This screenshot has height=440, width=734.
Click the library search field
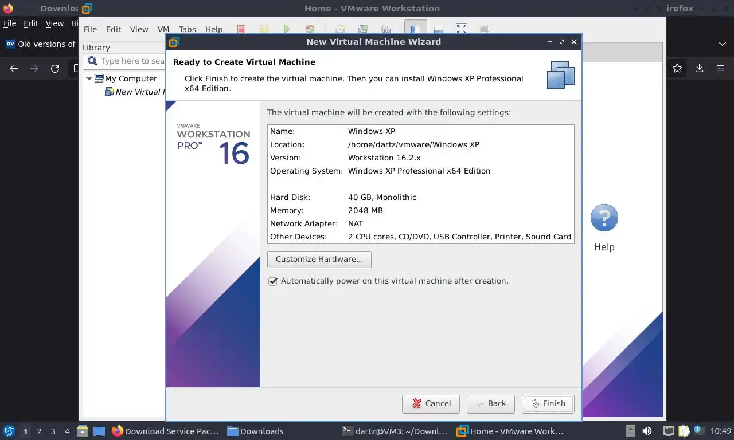[x=125, y=61]
